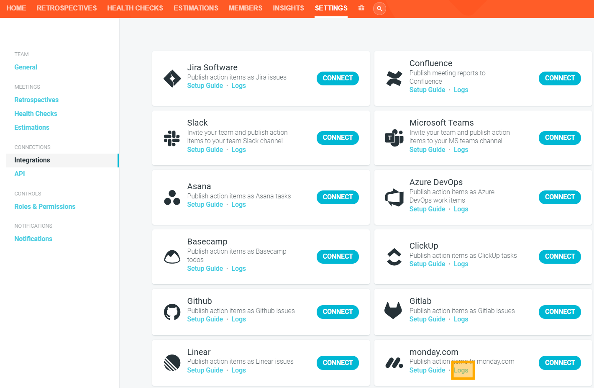Connect the Linear integration

338,363
